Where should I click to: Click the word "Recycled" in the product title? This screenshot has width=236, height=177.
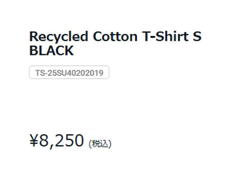click(59, 37)
